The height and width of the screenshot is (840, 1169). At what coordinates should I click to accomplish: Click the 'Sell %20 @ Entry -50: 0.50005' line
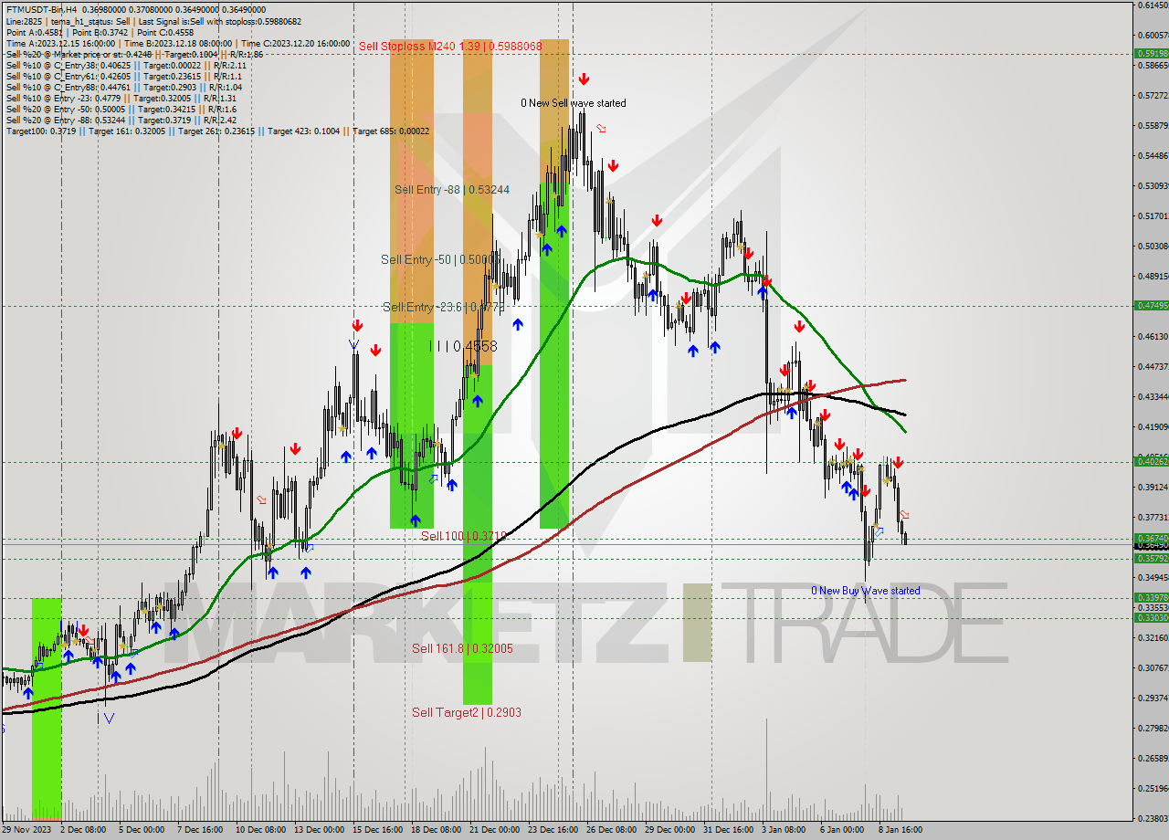120,109
